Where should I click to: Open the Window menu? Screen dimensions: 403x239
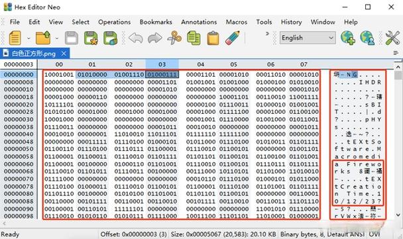(x=323, y=22)
